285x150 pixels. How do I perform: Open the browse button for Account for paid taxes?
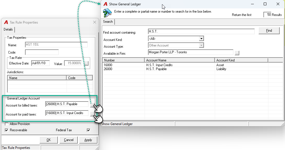[92, 114]
